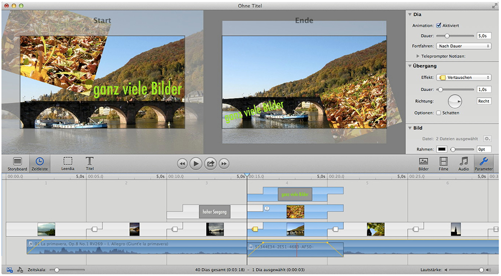This screenshot has height=276, width=501.
Task: Click the Rahmen black color swatch
Action: point(442,149)
